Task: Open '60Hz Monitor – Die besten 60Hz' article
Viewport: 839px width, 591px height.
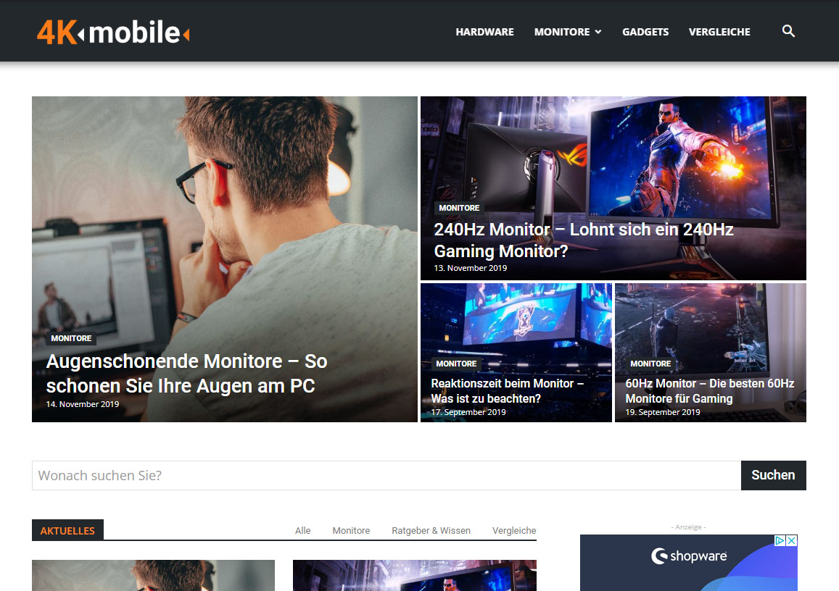Action: point(709,390)
